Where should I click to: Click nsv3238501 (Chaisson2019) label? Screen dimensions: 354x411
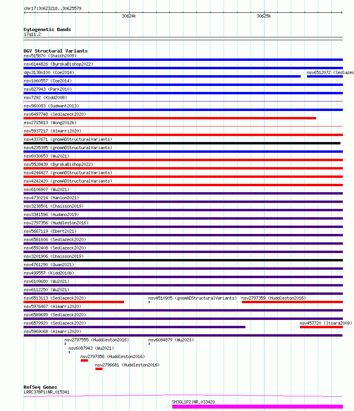coord(54,207)
